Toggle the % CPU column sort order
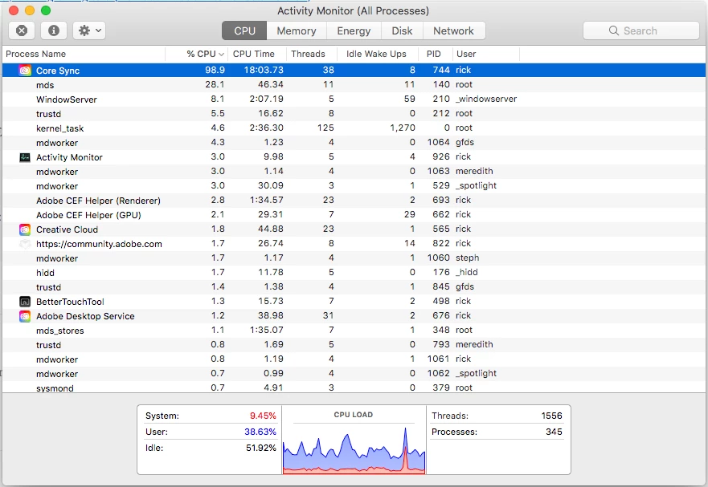This screenshot has height=487, width=708. [197, 54]
